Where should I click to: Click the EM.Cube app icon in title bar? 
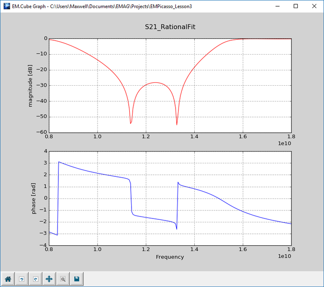[x=7, y=6]
